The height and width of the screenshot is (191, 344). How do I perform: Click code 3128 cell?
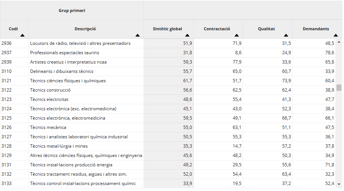click(7, 146)
